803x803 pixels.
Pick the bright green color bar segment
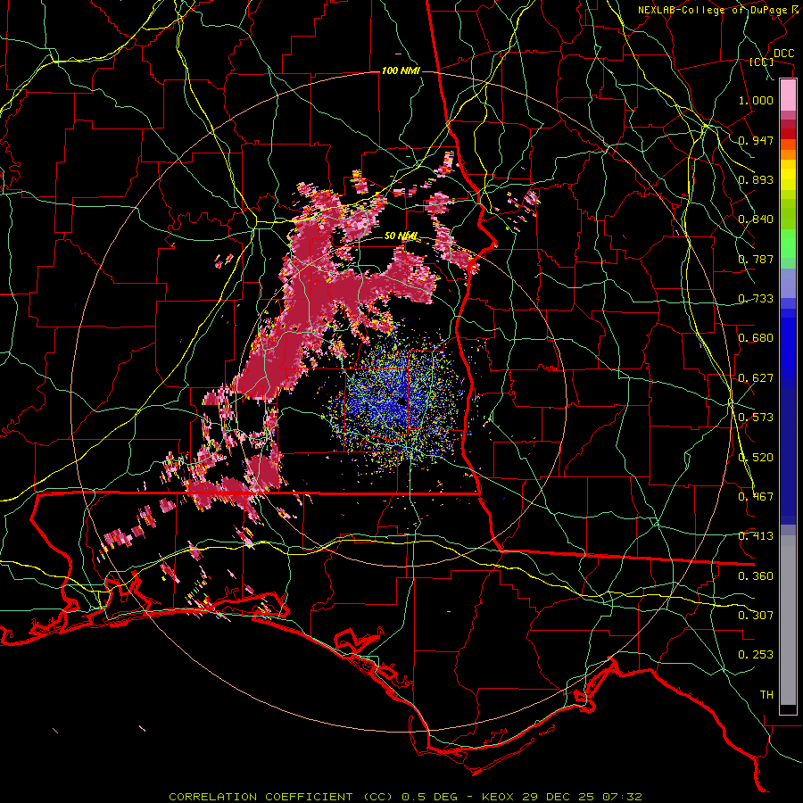click(x=788, y=244)
